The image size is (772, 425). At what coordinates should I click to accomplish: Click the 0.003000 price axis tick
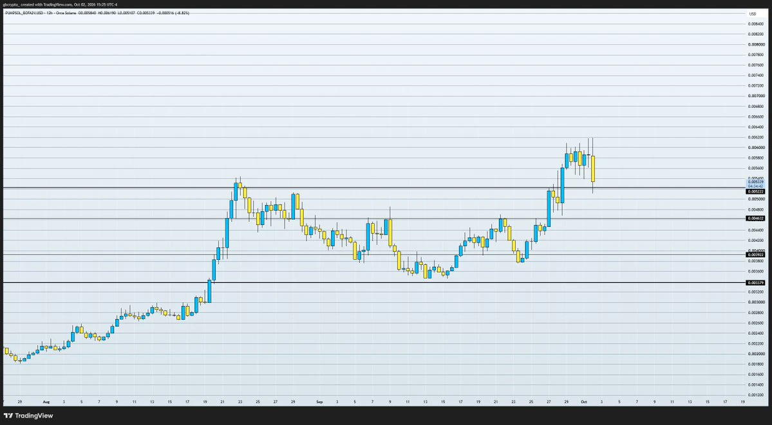pyautogui.click(x=755, y=302)
